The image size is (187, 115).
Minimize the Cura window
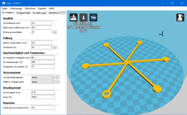163,3
